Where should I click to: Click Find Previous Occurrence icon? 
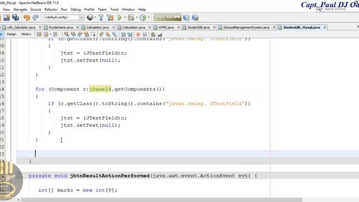(x=73, y=34)
